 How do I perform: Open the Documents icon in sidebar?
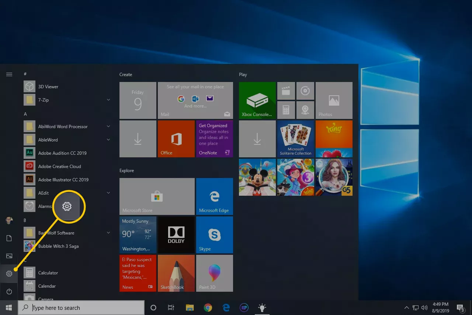pos(9,238)
